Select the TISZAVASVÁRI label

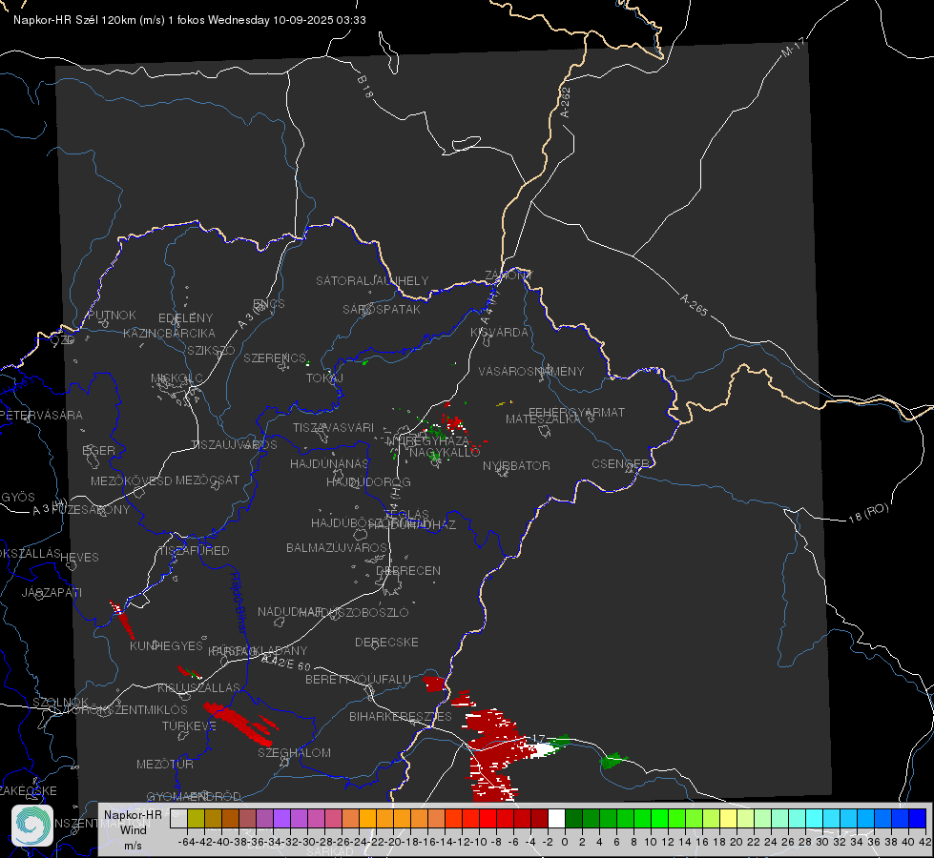(x=334, y=427)
